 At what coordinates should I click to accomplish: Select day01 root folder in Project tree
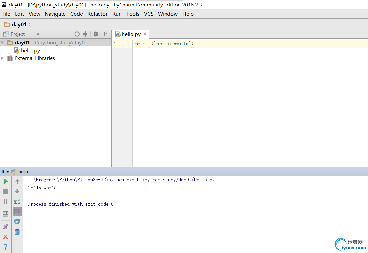(x=56, y=43)
